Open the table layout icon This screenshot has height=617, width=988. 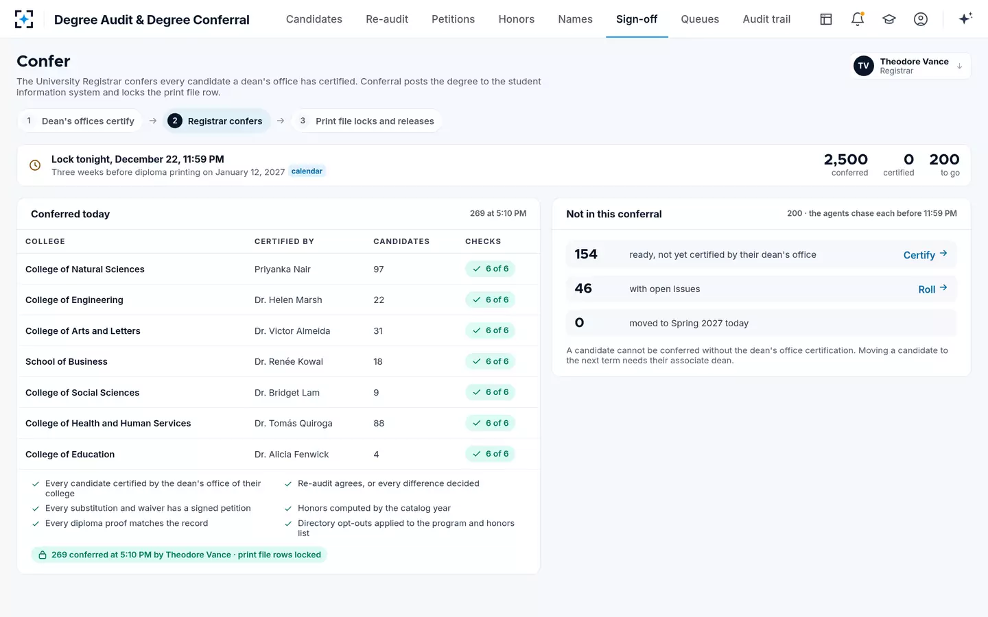click(x=826, y=19)
